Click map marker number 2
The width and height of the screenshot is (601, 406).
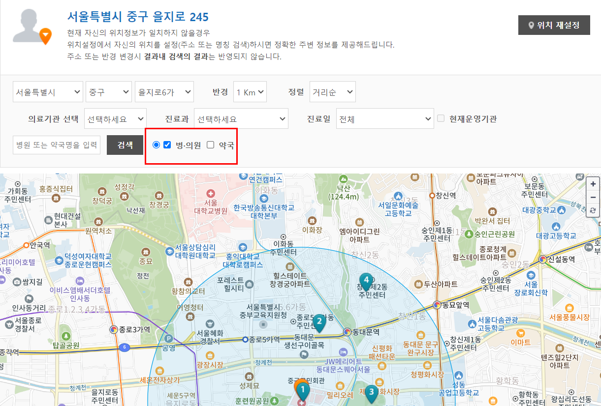[319, 323]
